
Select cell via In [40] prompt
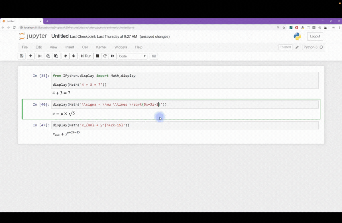tap(41, 105)
